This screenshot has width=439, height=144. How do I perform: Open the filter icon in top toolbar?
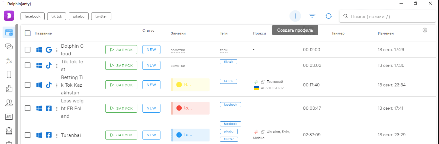click(312, 16)
